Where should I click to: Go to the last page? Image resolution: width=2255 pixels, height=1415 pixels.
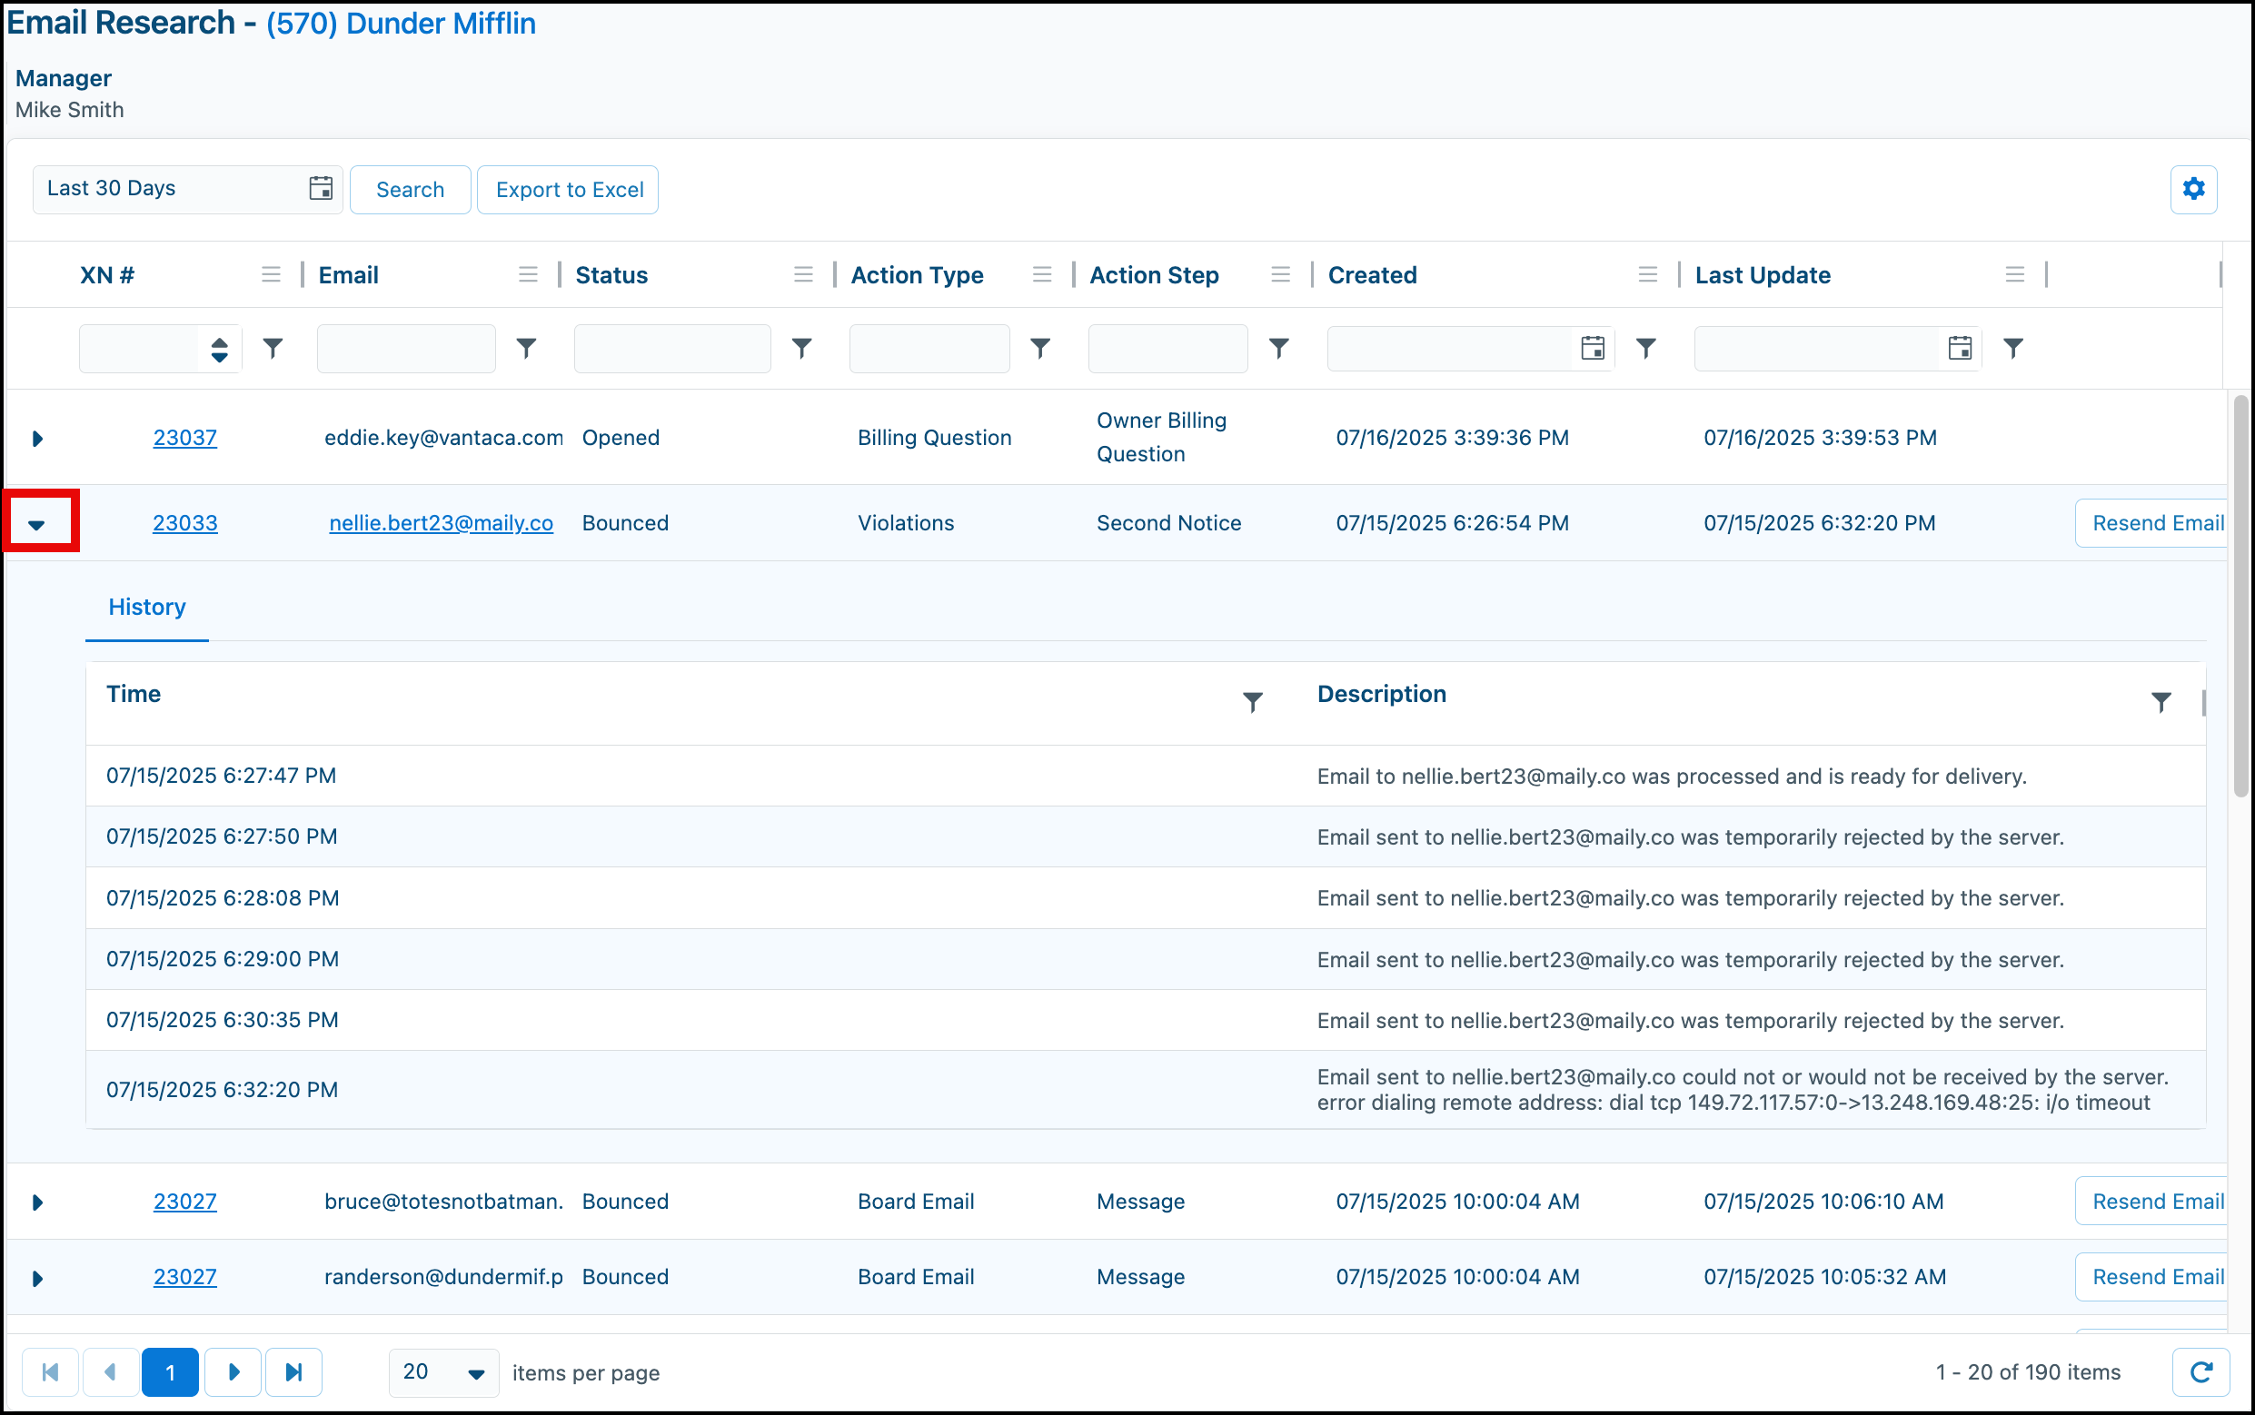pyautogui.click(x=294, y=1372)
